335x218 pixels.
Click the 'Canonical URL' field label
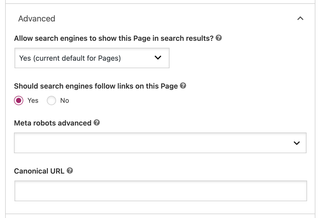(x=39, y=171)
